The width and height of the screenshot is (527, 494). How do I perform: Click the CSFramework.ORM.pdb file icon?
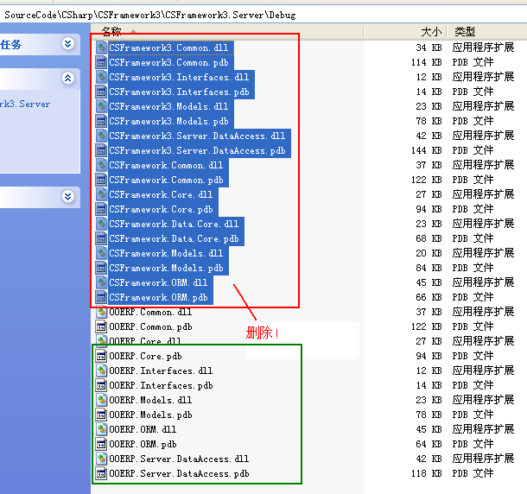(x=101, y=298)
